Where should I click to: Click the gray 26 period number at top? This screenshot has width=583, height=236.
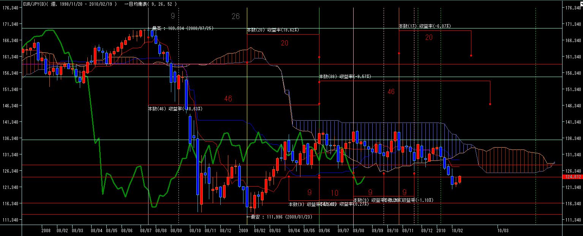(235, 16)
